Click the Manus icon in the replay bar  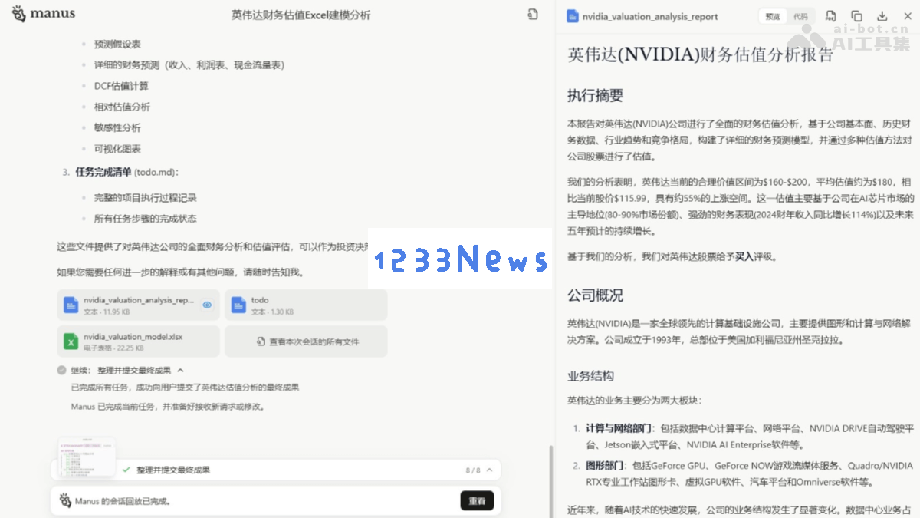[x=65, y=501]
